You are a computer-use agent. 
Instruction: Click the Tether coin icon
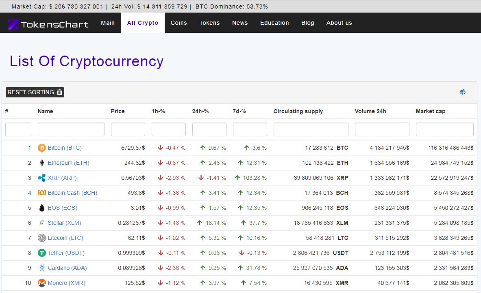click(42, 253)
